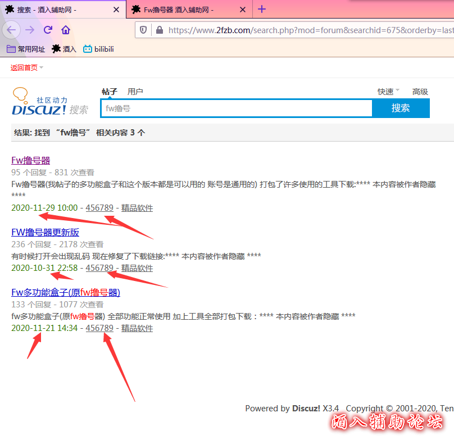Click 精品软件 forum under FW撸号器更新版
Viewport: 454px width, 440px height.
137,268
